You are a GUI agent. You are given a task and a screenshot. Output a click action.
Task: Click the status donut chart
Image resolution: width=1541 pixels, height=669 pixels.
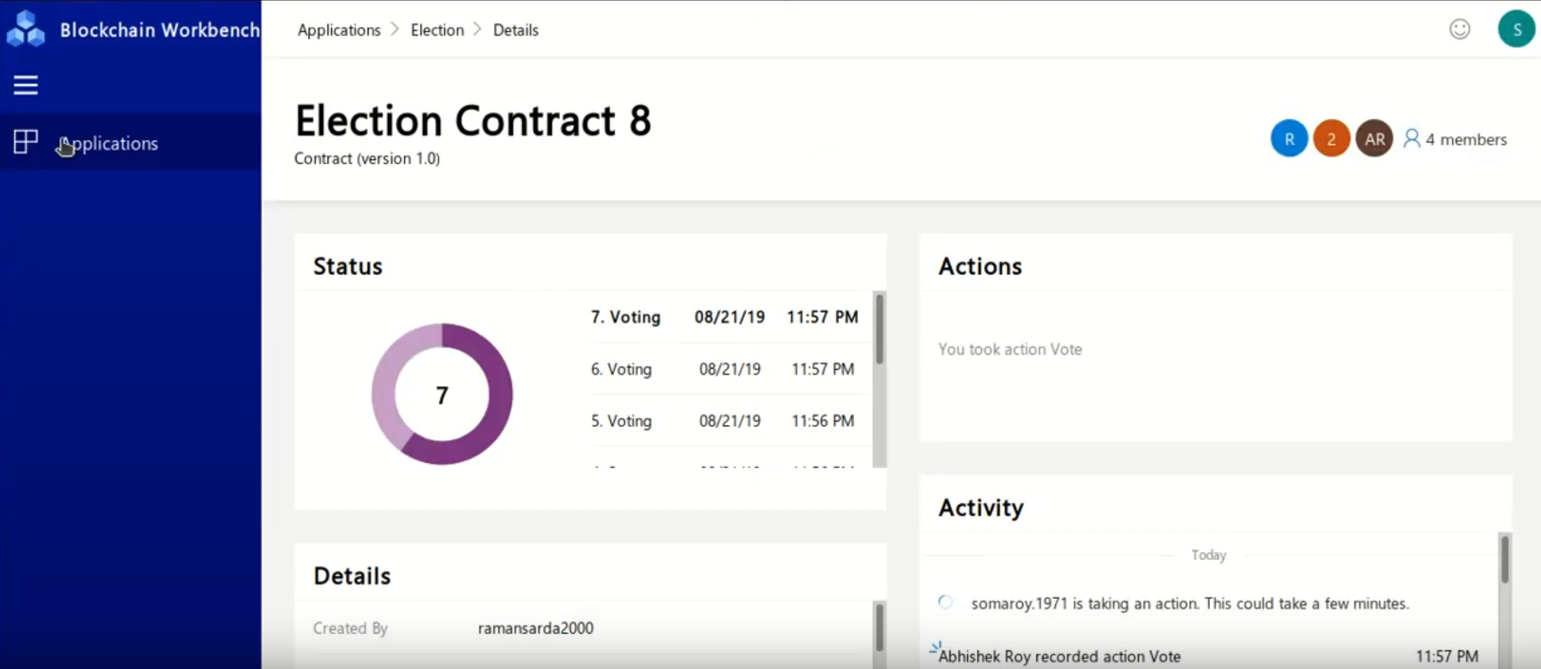click(x=442, y=394)
